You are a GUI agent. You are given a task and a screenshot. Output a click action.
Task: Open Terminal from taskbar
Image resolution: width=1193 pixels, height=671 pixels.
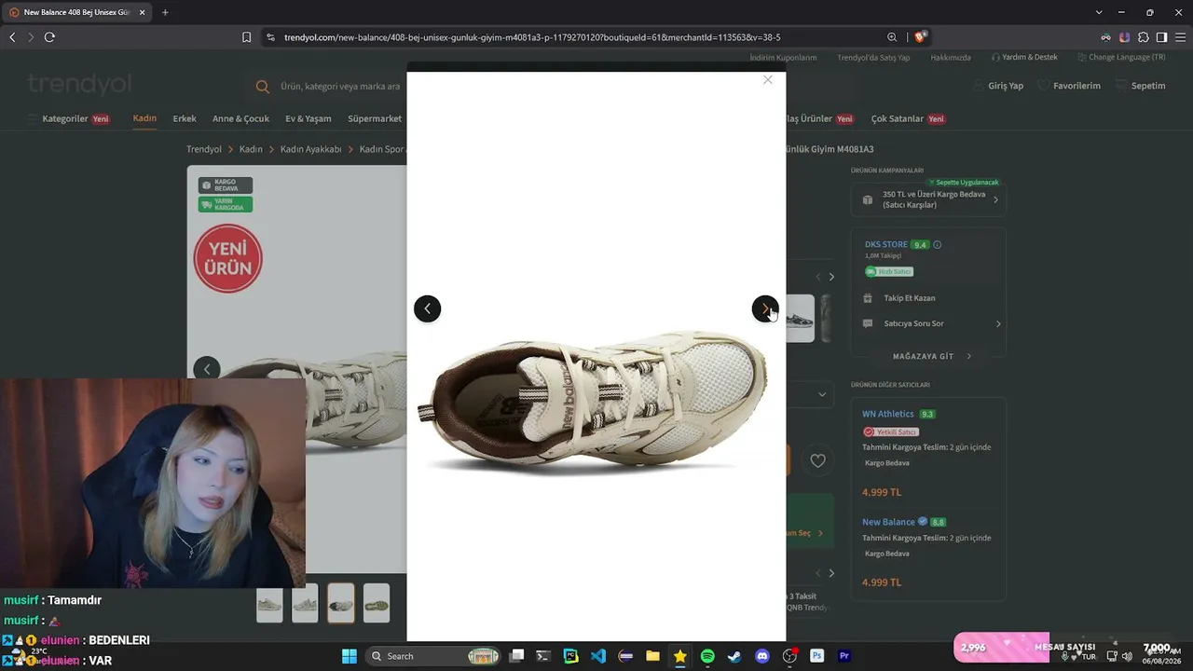pyautogui.click(x=543, y=656)
